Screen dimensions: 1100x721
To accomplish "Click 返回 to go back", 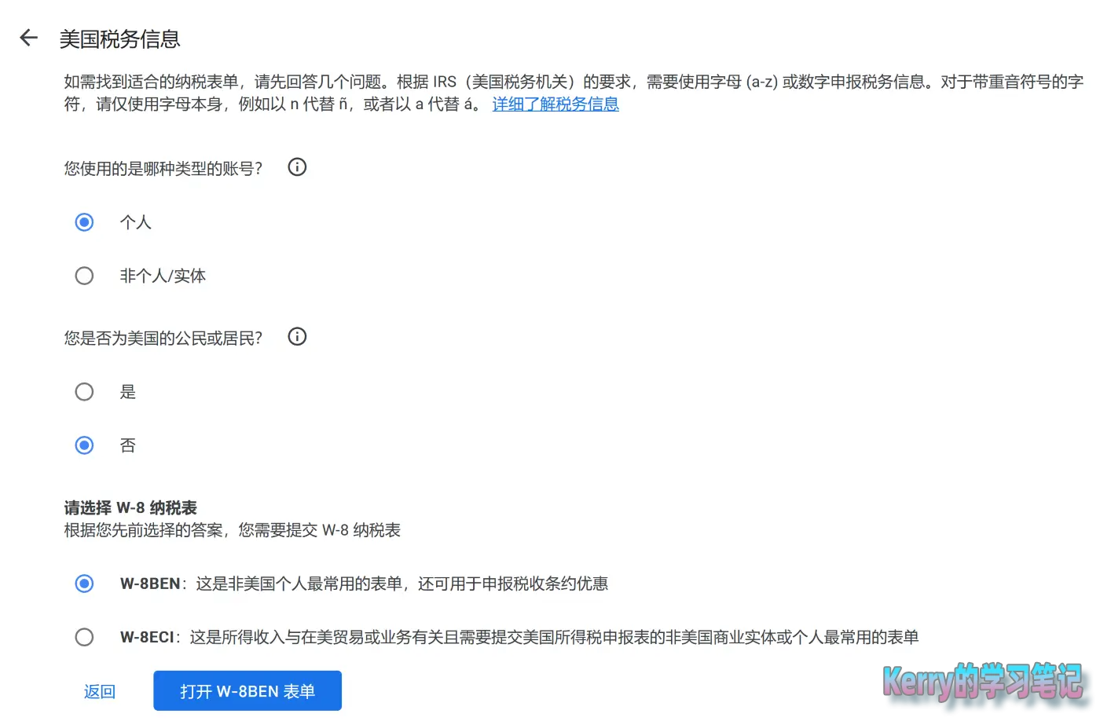I will [99, 691].
